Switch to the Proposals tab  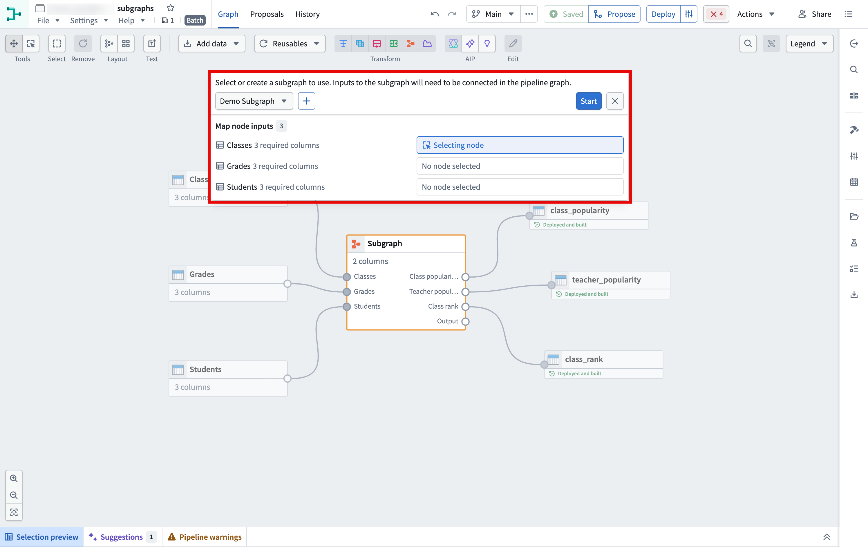(x=267, y=14)
